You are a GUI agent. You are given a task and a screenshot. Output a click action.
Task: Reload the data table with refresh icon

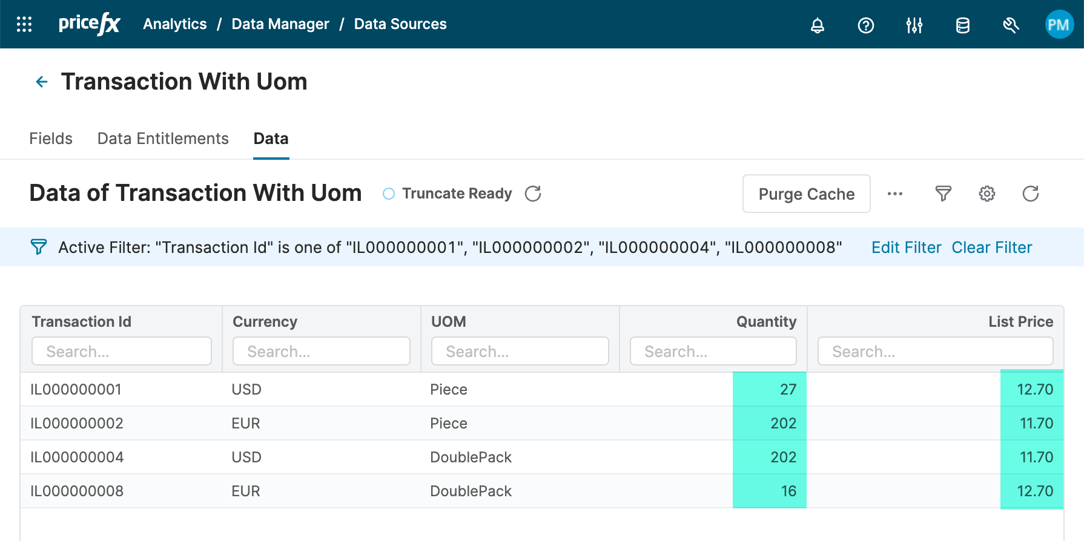[1031, 194]
